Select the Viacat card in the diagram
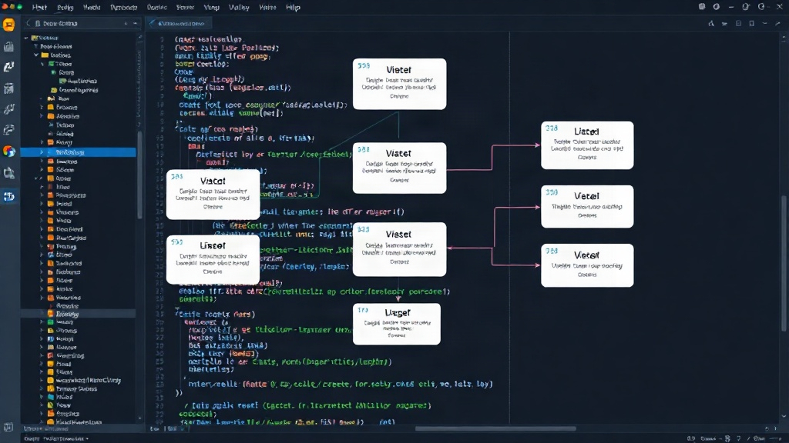This screenshot has height=443, width=789. pyautogui.click(x=213, y=195)
